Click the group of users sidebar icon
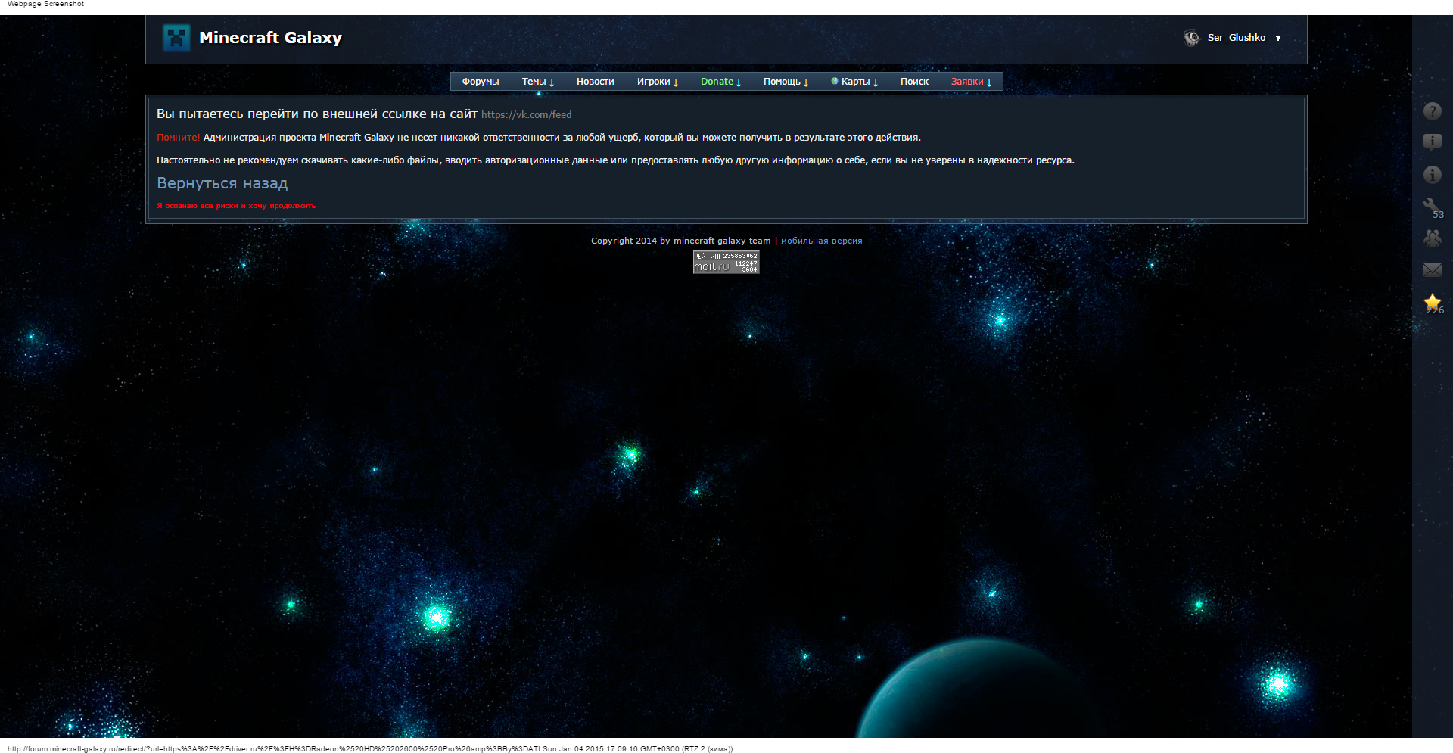The image size is (1453, 753). click(x=1432, y=238)
